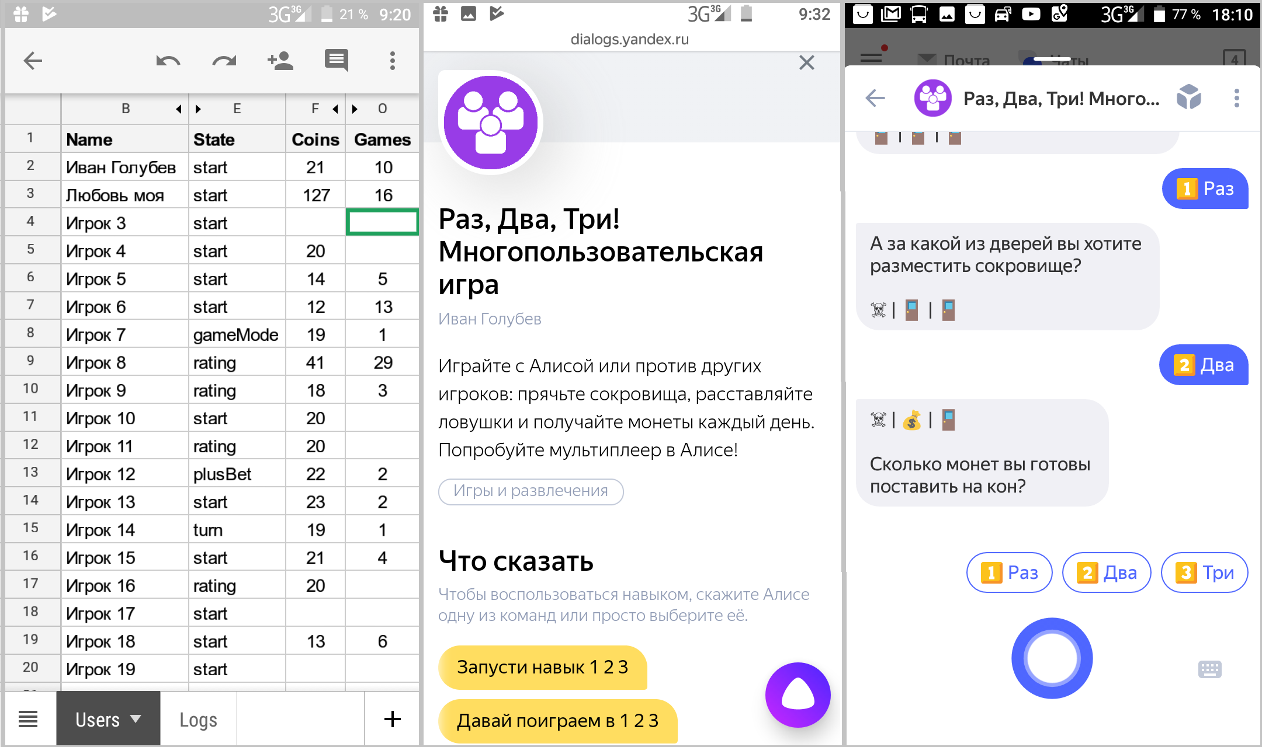Image resolution: width=1262 pixels, height=747 pixels.
Task: Open the keyboard input icon
Action: [x=1209, y=669]
